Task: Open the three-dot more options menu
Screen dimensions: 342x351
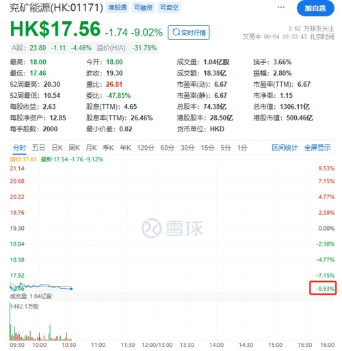Action: point(280,8)
